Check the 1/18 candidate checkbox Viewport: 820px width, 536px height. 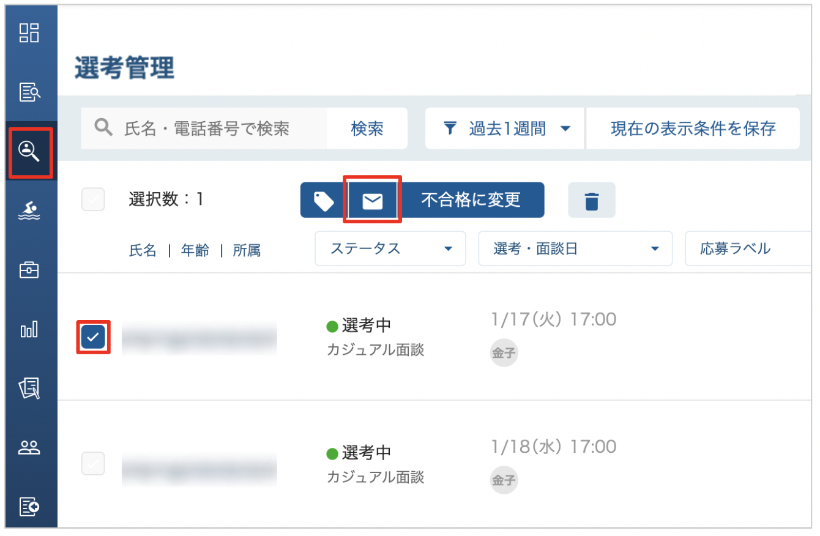point(93,464)
